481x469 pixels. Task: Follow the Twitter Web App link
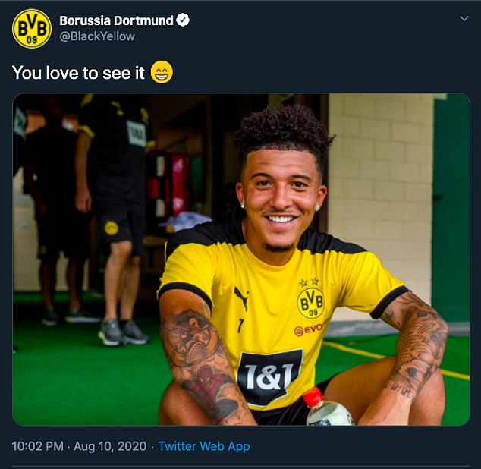204,446
